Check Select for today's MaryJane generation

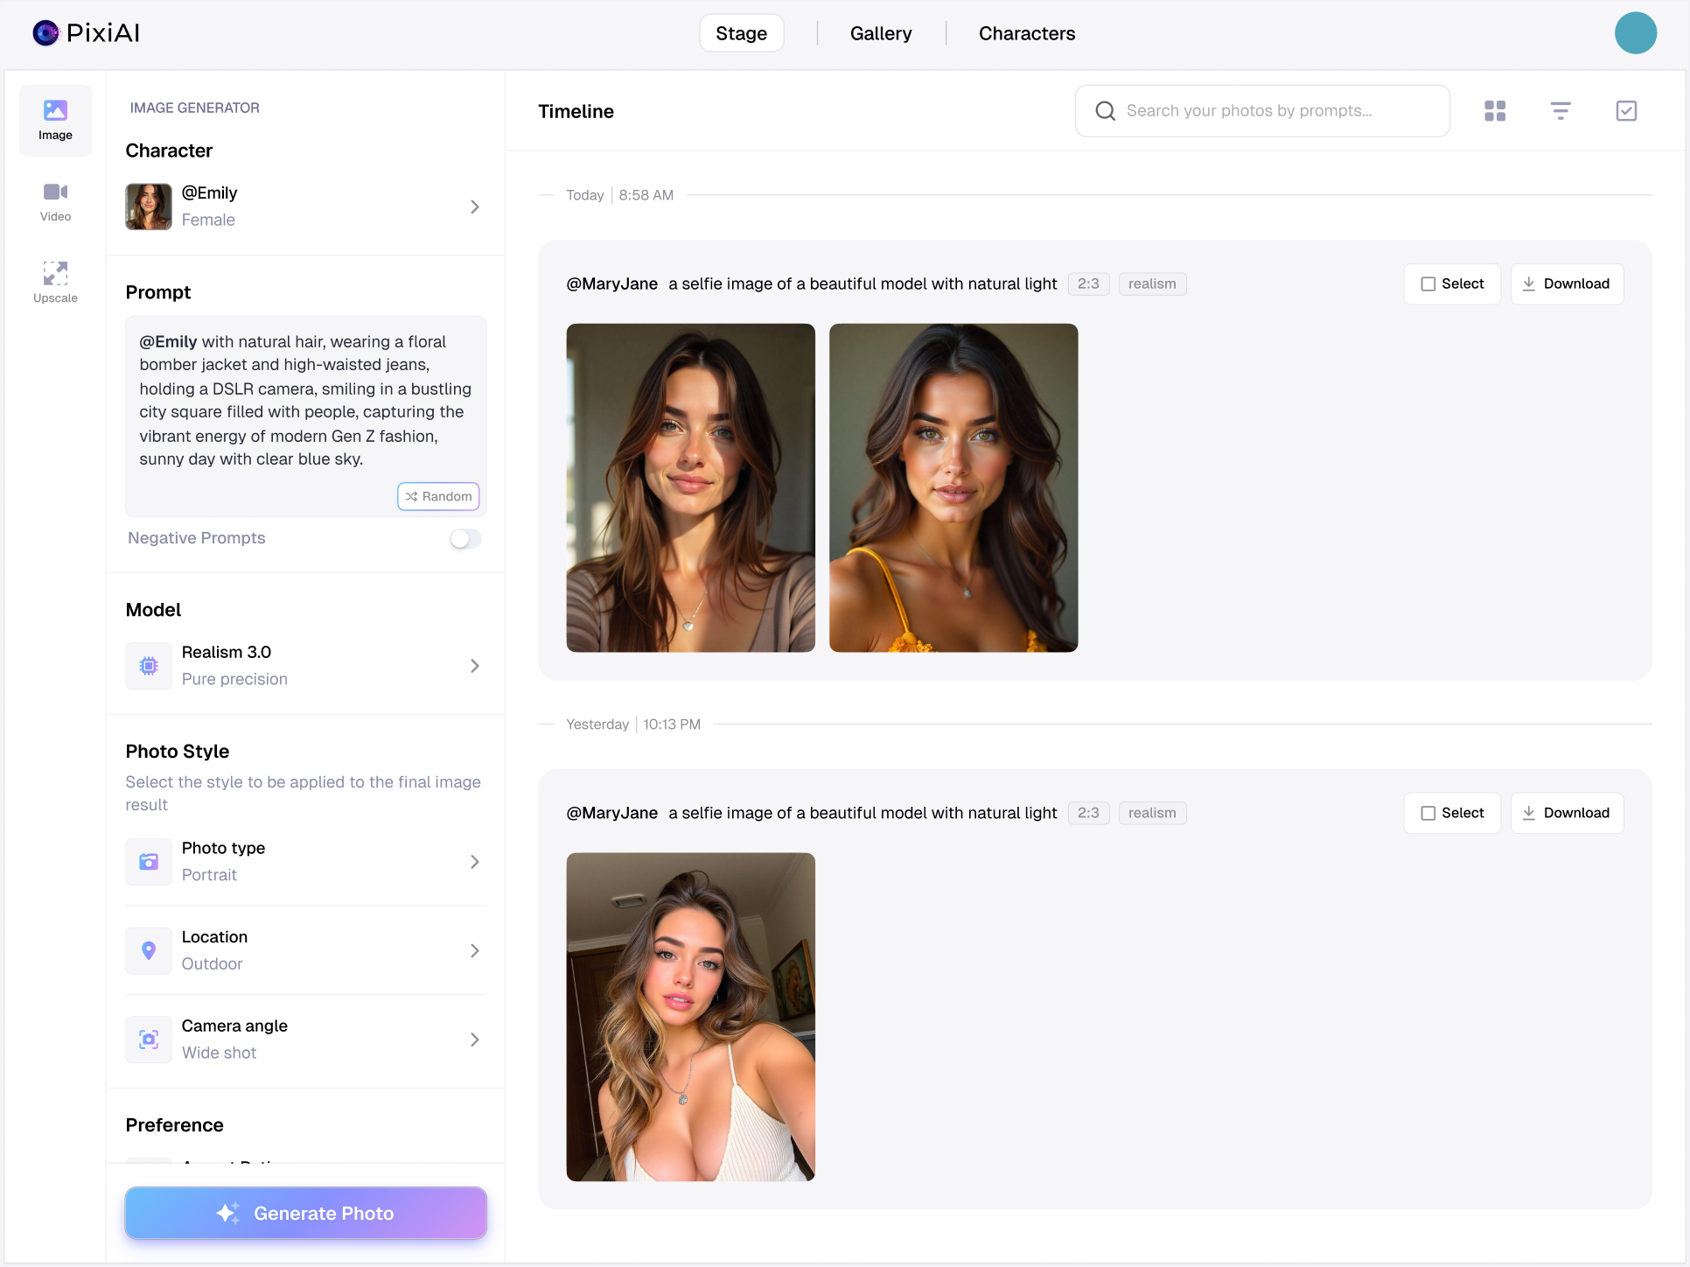(x=1452, y=284)
